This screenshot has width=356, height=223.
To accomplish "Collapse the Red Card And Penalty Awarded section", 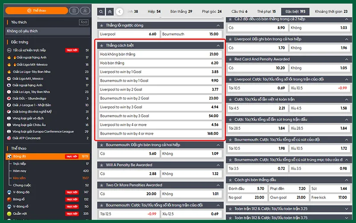I will (347, 59).
